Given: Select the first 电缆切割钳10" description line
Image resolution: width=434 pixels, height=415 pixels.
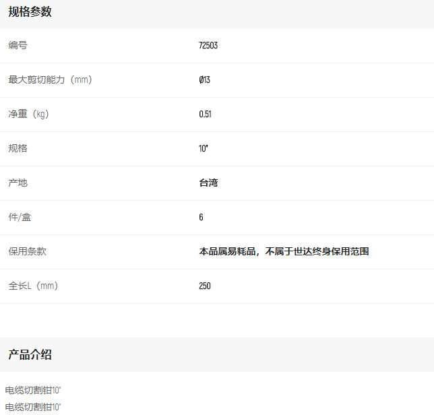Looking at the screenshot, I should 33,390.
